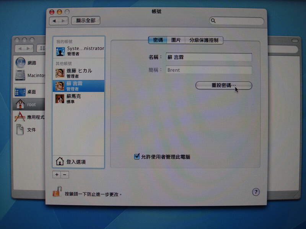306x229 pixels.
Task: Toggle 允許使用者管理此電腦 checkbox
Action: (x=137, y=156)
